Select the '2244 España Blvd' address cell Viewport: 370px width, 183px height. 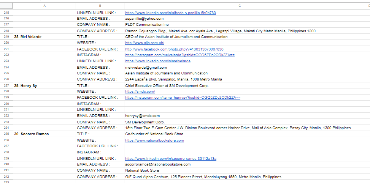click(x=240, y=79)
